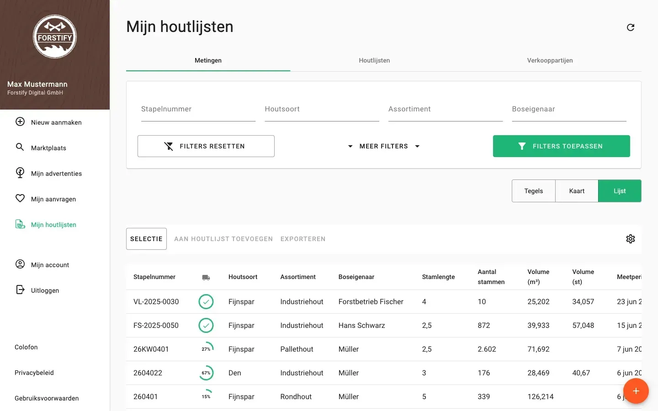
Task: Open the Assortiment filter field
Action: (446, 109)
